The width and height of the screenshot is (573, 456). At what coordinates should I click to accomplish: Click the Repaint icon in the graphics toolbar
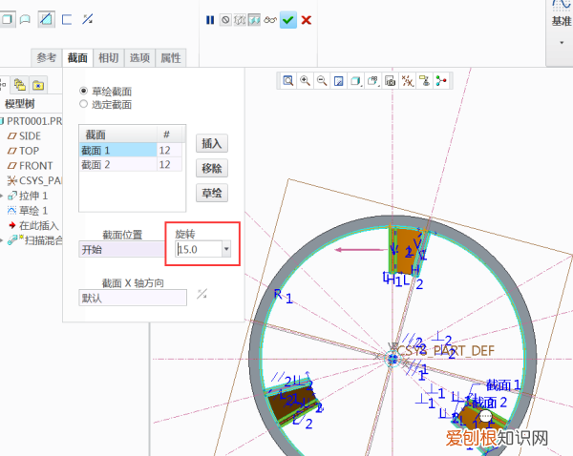tap(339, 81)
